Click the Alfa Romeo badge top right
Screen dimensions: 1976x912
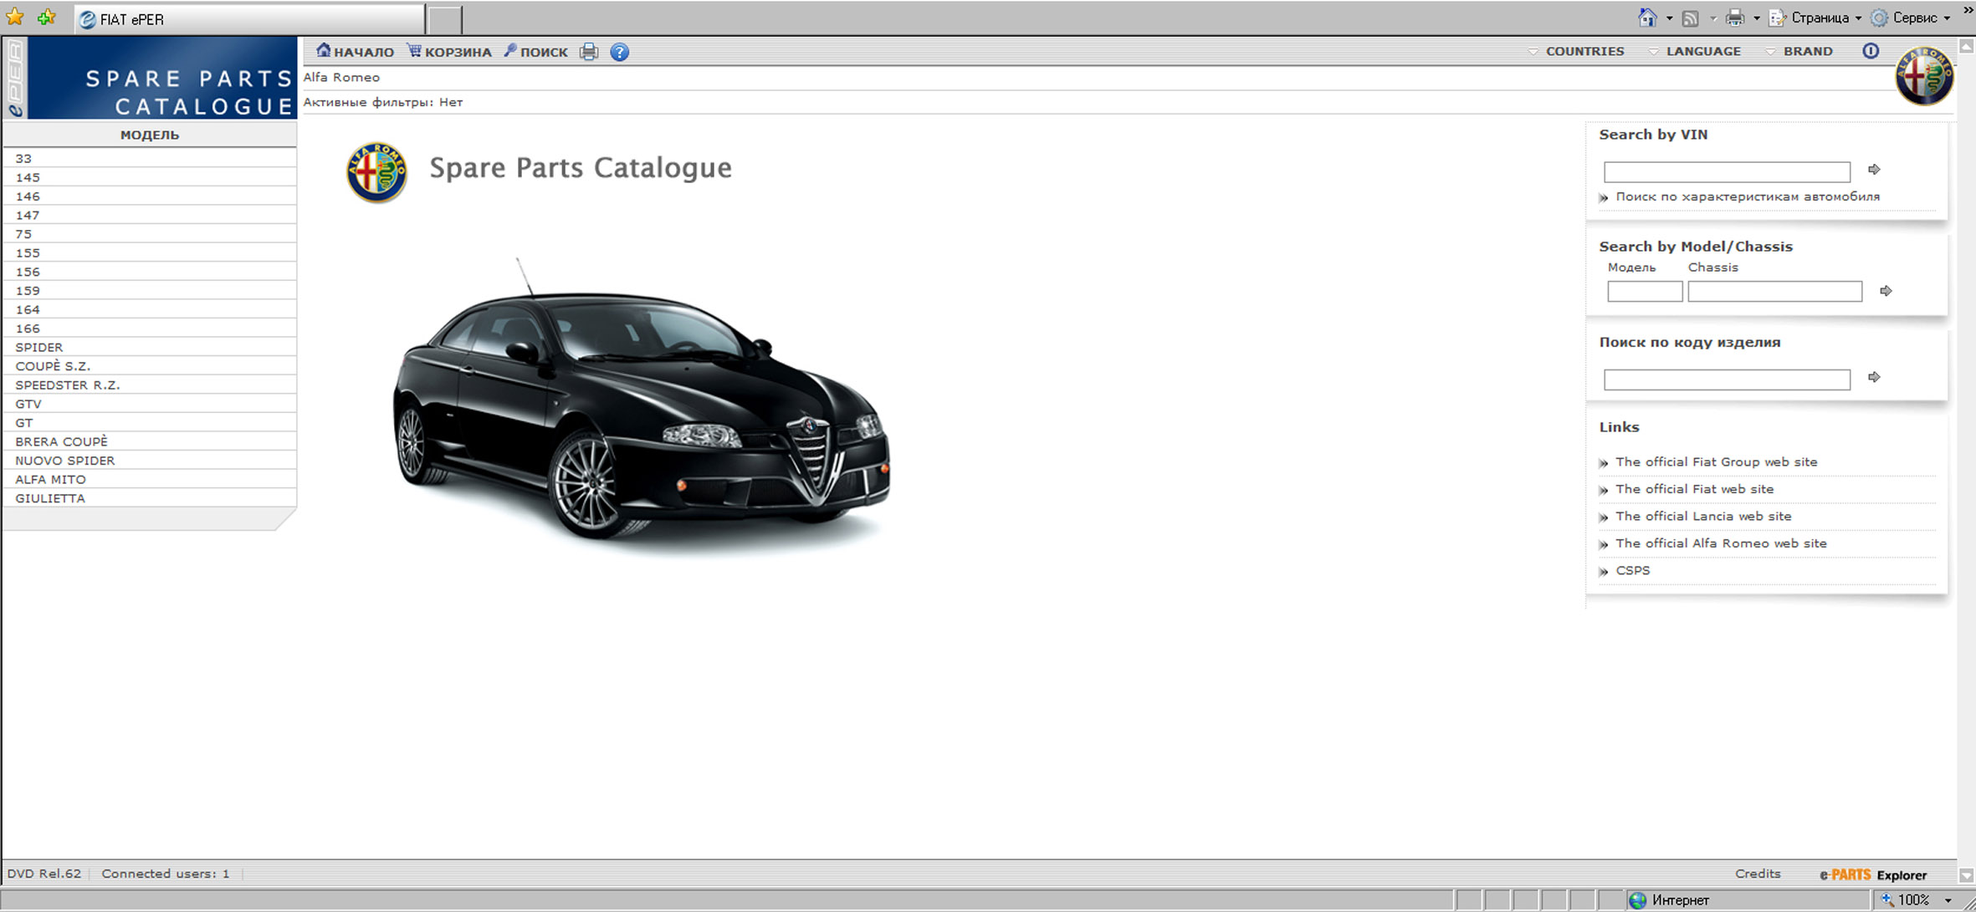click(1923, 76)
